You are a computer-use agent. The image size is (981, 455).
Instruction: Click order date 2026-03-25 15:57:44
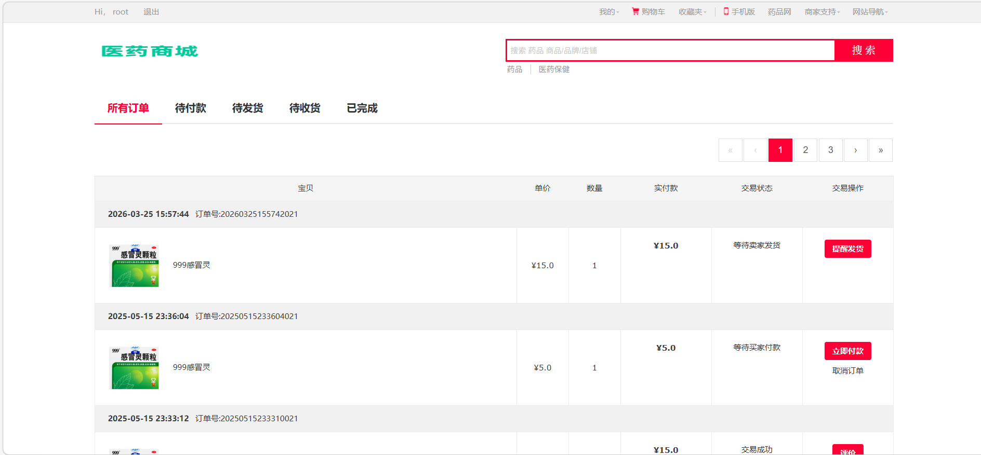[149, 214]
